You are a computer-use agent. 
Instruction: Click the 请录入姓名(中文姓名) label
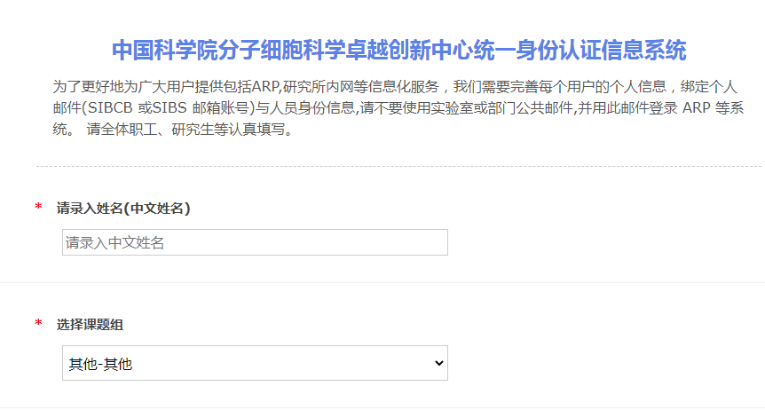[123, 209]
